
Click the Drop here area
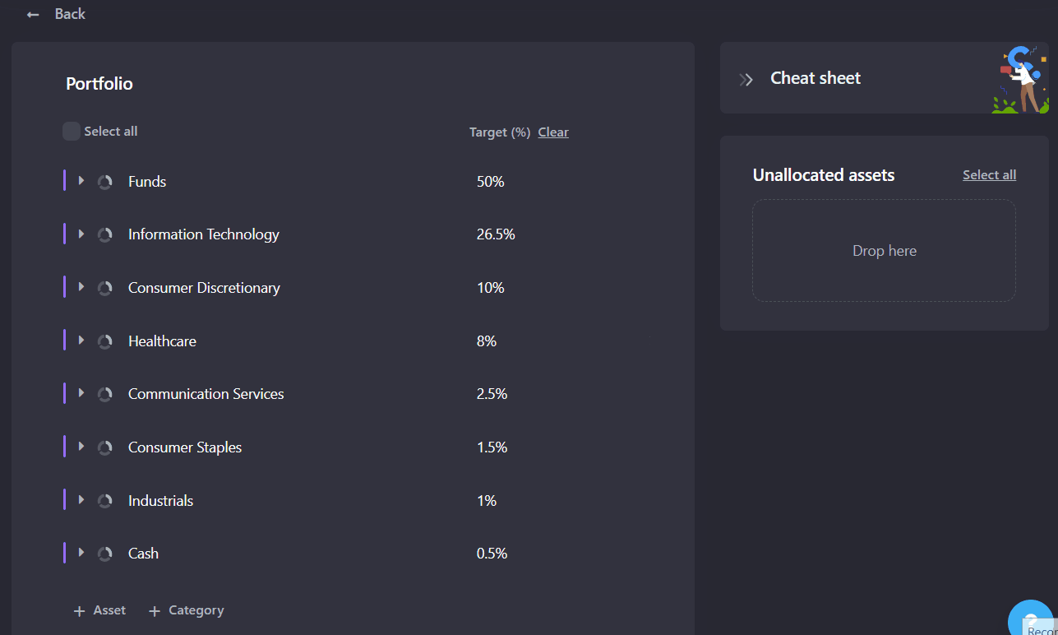pyautogui.click(x=884, y=250)
